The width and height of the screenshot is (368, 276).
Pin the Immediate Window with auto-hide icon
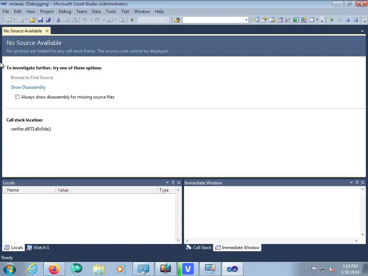(x=357, y=183)
